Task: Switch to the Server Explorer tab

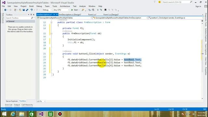Action: coord(12,101)
